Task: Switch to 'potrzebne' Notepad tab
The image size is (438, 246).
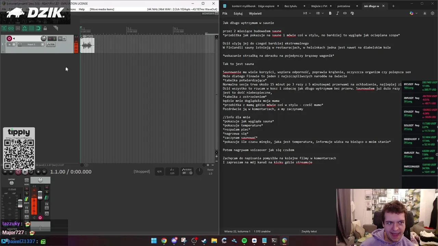Action: (344, 6)
